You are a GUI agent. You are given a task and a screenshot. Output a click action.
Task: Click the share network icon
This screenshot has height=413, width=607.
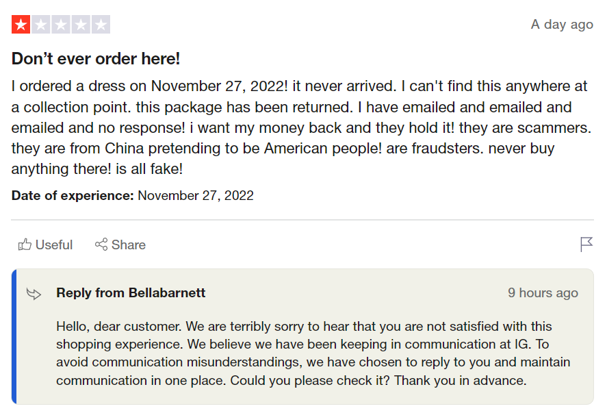(x=101, y=245)
